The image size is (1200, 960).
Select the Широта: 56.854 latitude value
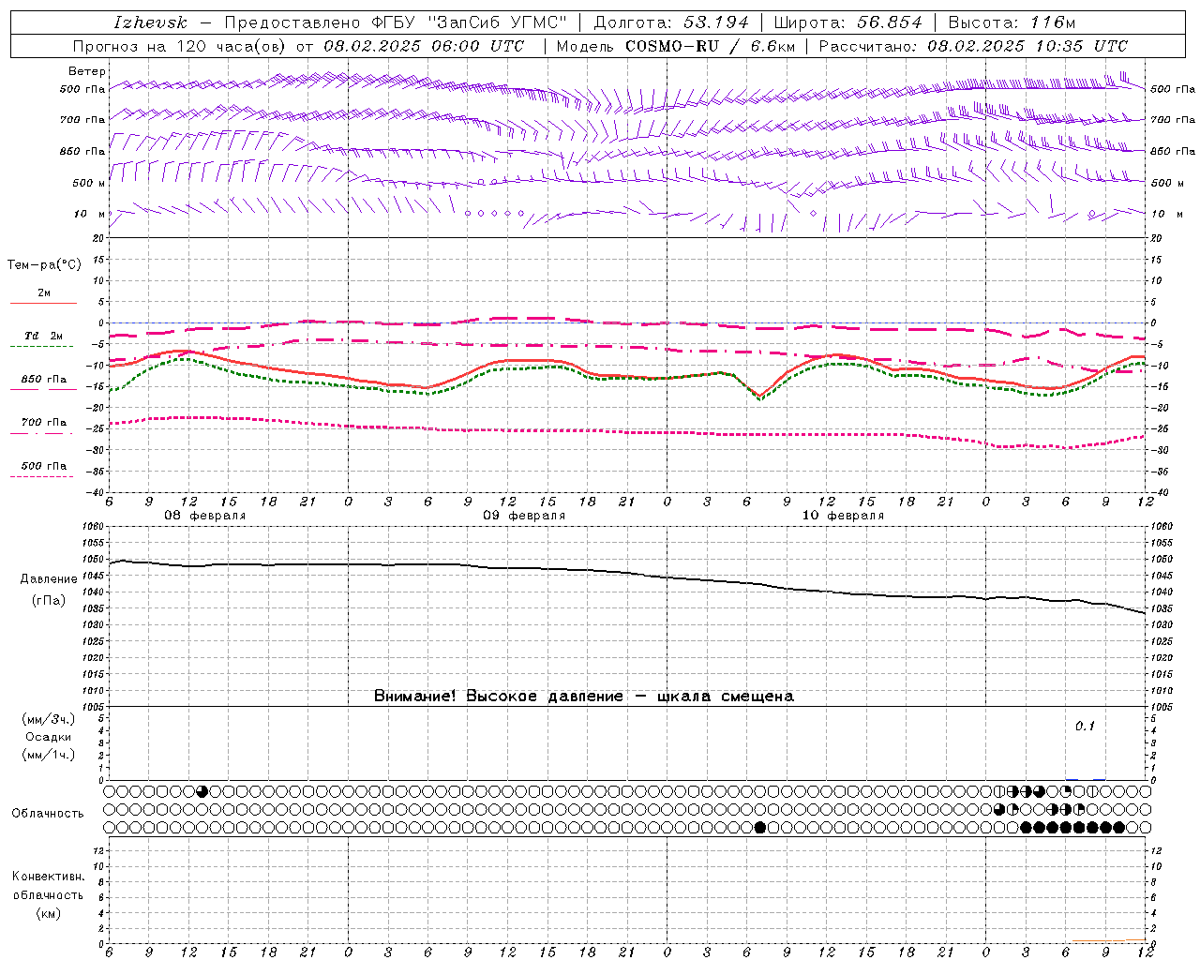coord(848,22)
